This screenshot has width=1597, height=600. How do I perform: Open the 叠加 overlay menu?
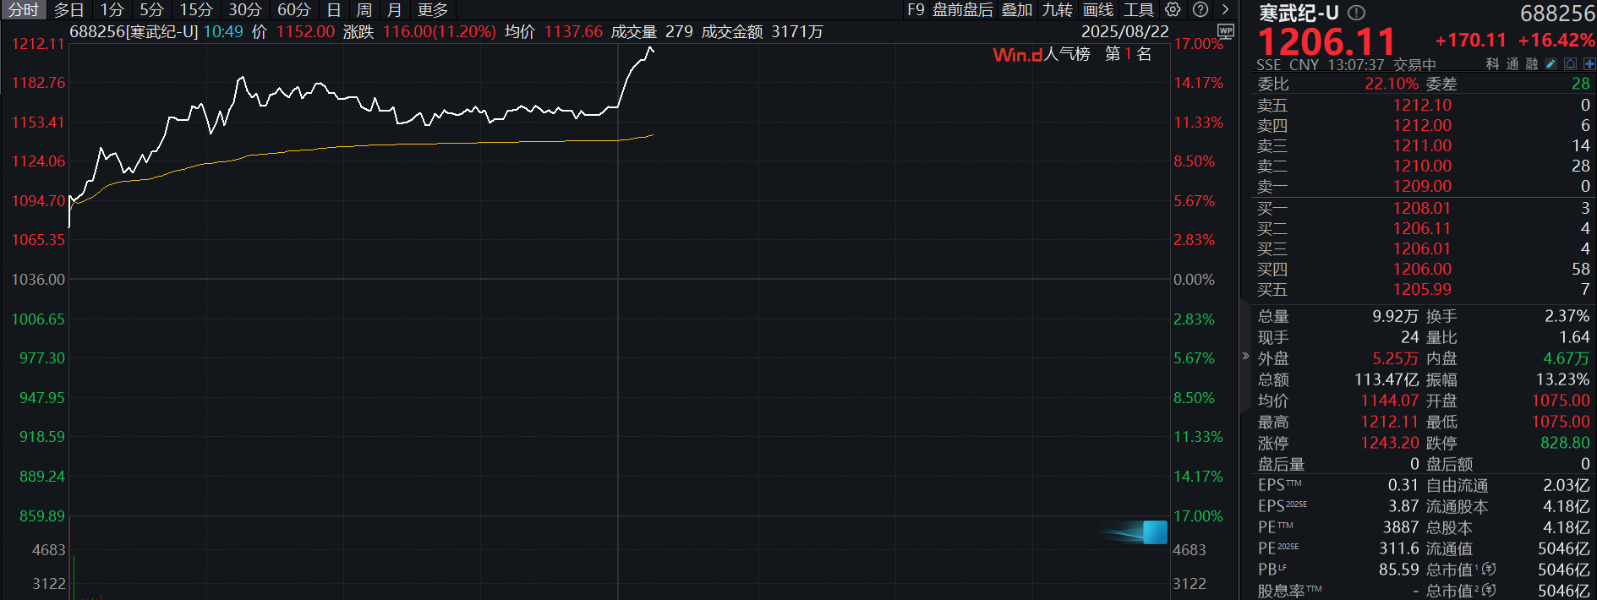(1017, 9)
